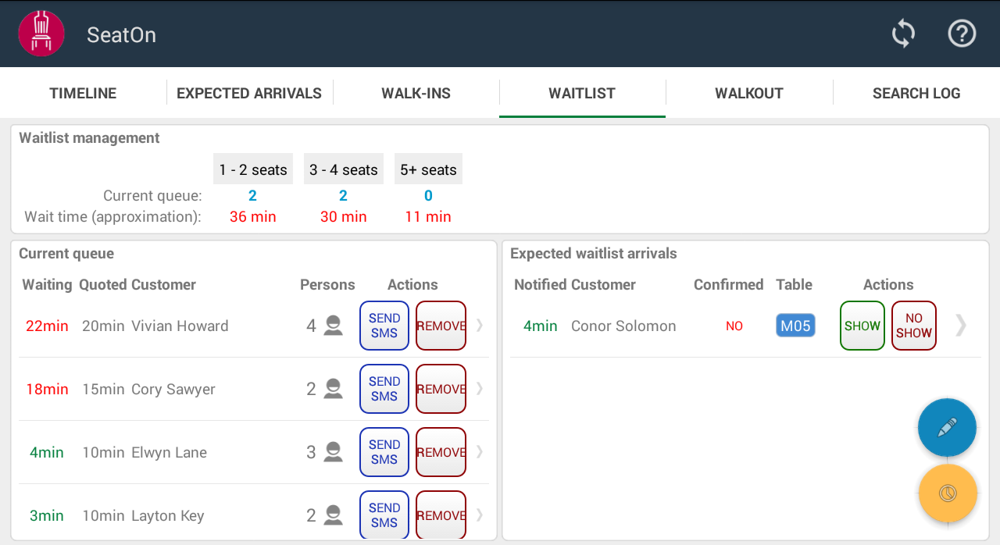Viewport: 1000px width, 545px height.
Task: Click person icon in Cory Sawyer row
Action: pyautogui.click(x=334, y=389)
